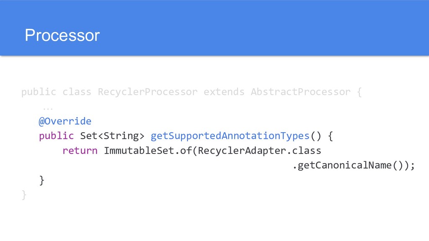The height and width of the screenshot is (241, 429).
Task: Click the "RecyclerAdapter.class" reference
Action: 259,151
